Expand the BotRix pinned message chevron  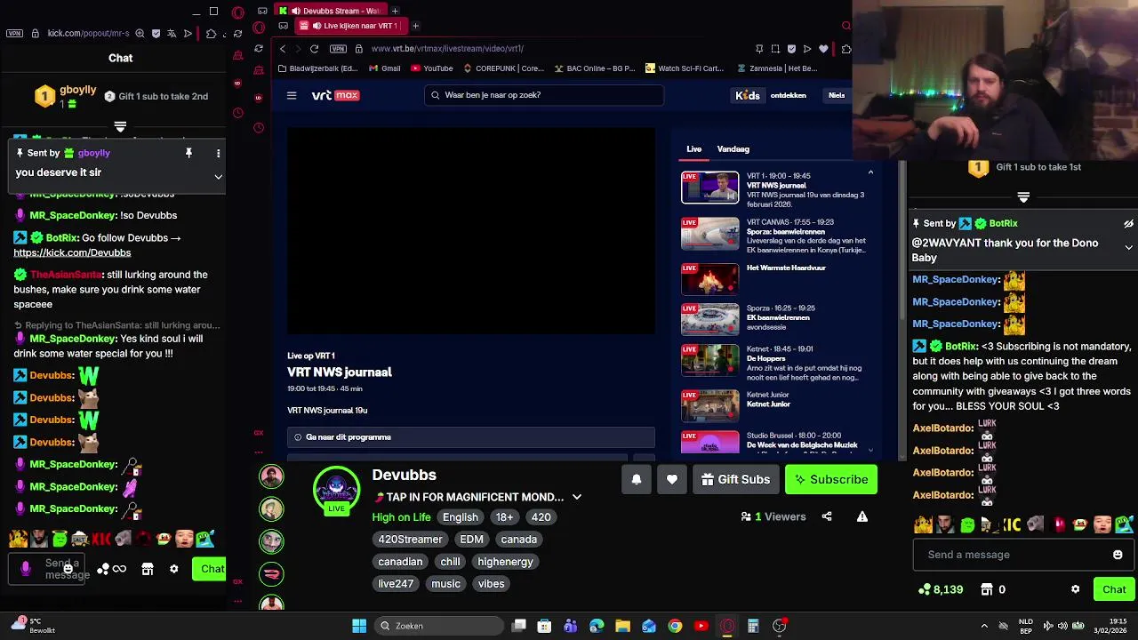coord(1128,247)
